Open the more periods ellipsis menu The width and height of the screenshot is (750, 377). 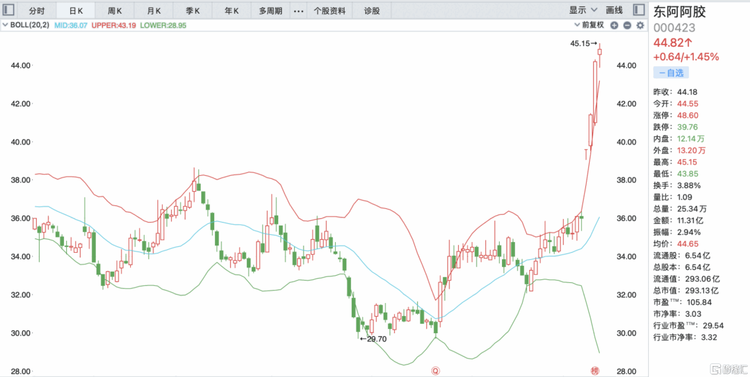point(298,11)
